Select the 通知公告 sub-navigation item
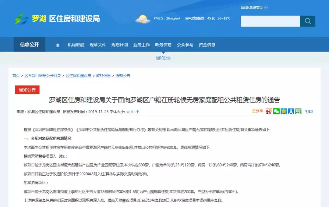The height and width of the screenshot is (207, 329). (x=164, y=58)
